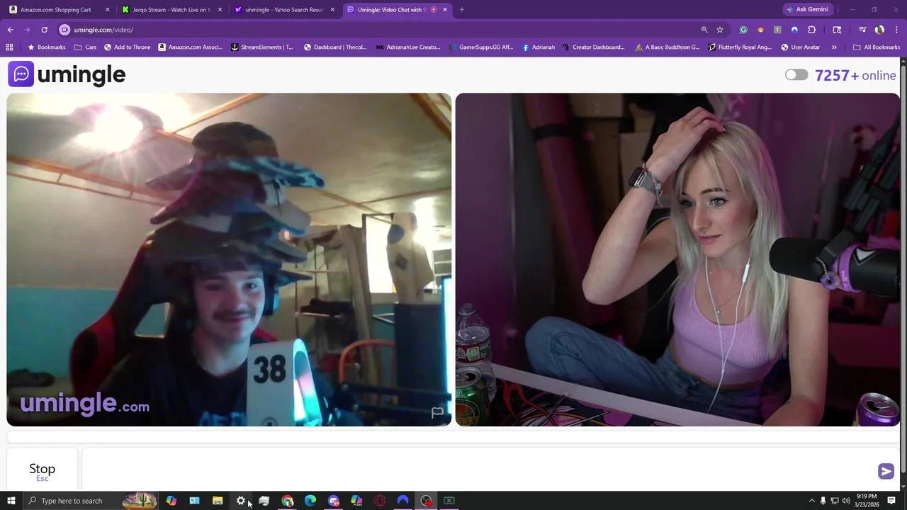Screen dimensions: 907x510
Task: Open the Grammarly extension
Action: (x=743, y=30)
